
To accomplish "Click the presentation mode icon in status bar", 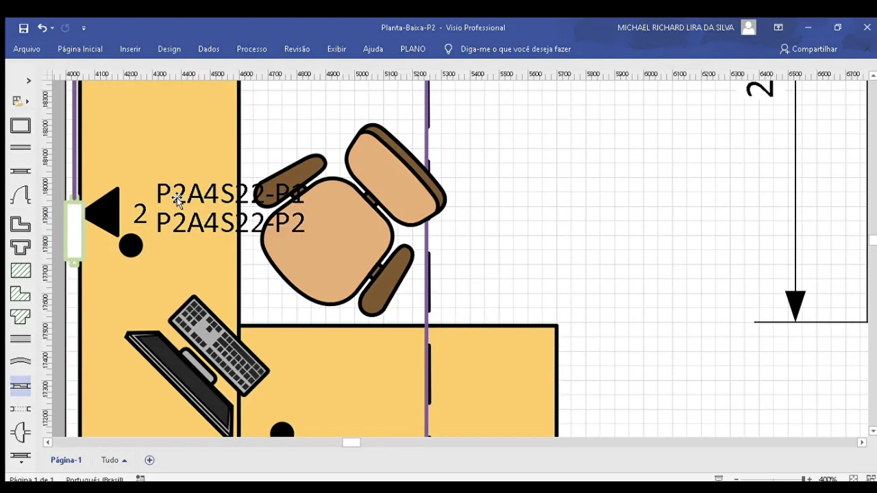I will pos(718,479).
